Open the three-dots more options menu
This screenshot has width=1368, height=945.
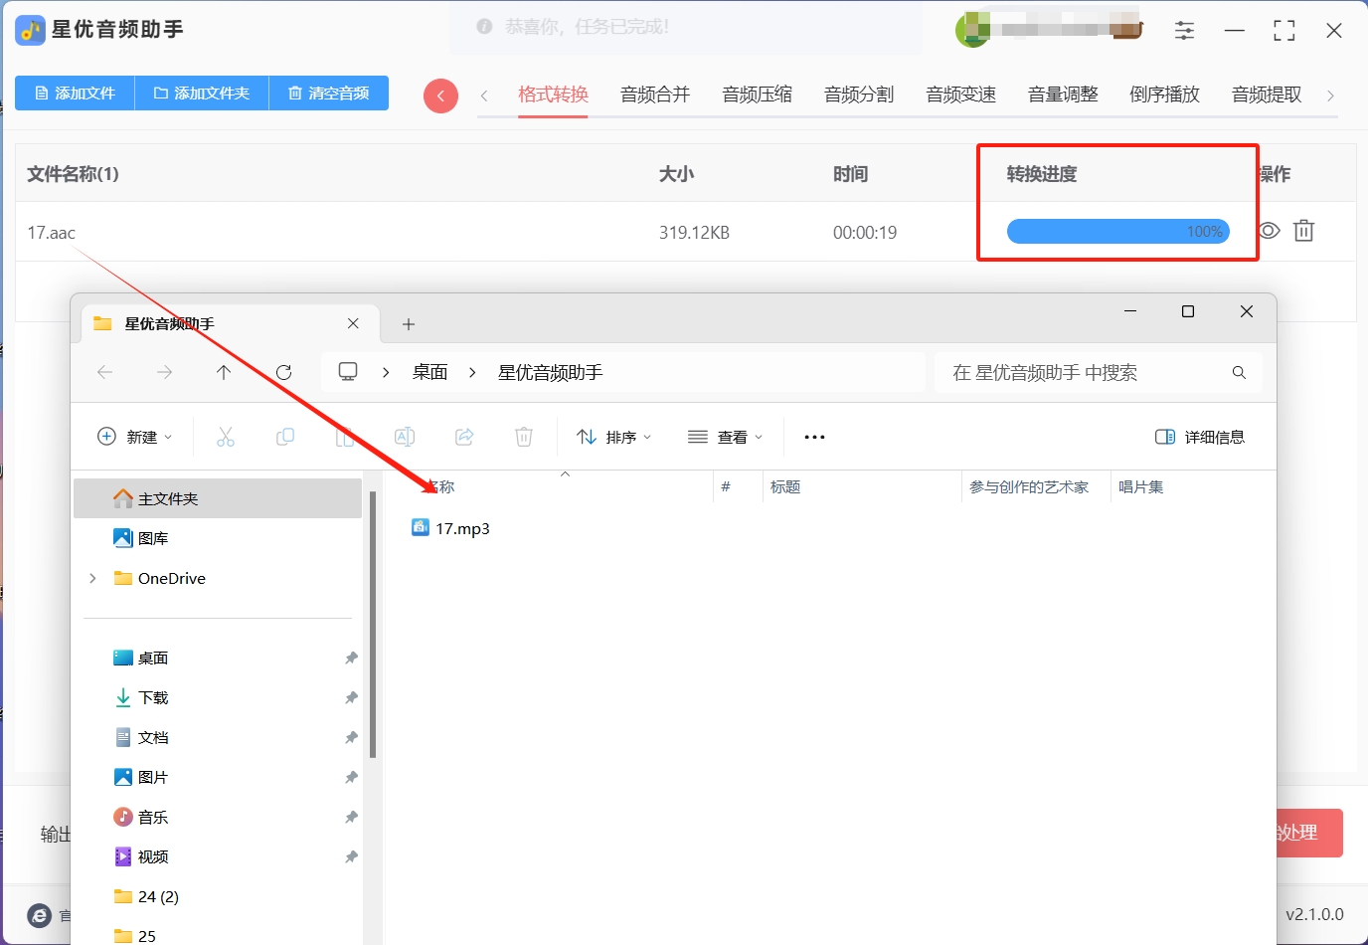pos(814,437)
